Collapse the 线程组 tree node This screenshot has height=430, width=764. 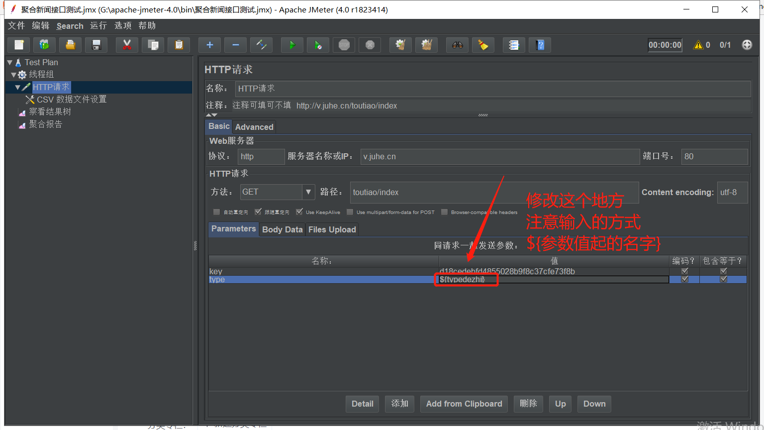coord(13,75)
